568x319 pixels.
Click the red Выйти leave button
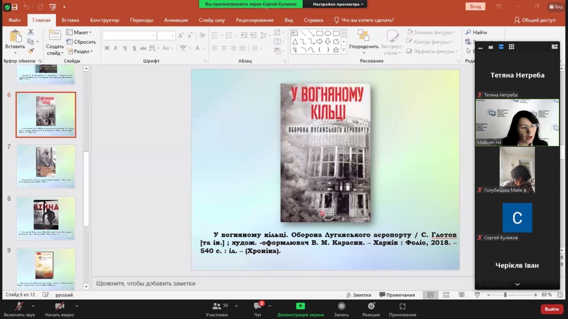tap(552, 309)
